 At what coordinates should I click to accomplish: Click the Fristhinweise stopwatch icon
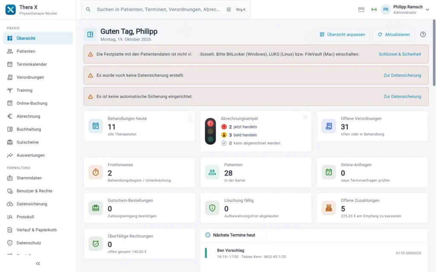96,172
